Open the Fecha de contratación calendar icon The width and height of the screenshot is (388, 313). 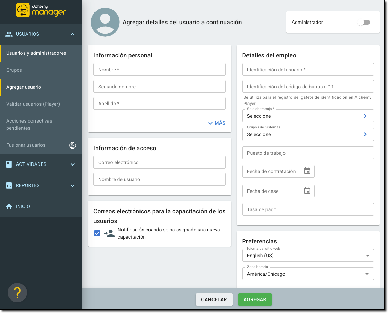point(307,171)
